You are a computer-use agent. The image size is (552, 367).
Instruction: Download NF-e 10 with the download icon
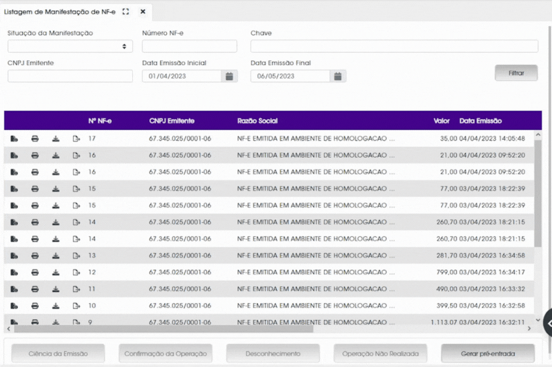(x=55, y=306)
